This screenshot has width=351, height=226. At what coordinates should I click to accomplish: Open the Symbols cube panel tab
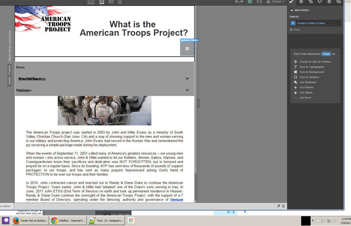coord(329,2)
